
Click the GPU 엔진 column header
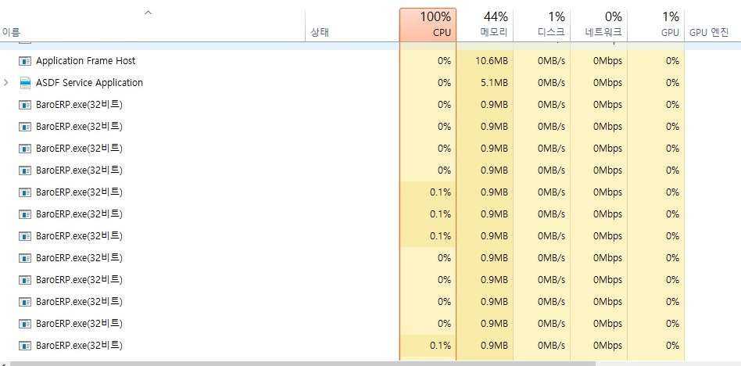[x=709, y=33]
